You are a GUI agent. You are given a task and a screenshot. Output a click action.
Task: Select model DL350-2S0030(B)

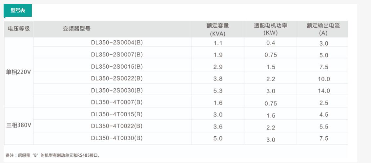pos(117,90)
